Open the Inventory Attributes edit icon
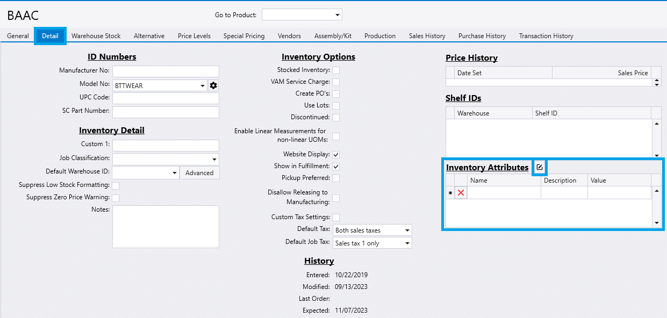This screenshot has width=667, height=318. pos(540,168)
